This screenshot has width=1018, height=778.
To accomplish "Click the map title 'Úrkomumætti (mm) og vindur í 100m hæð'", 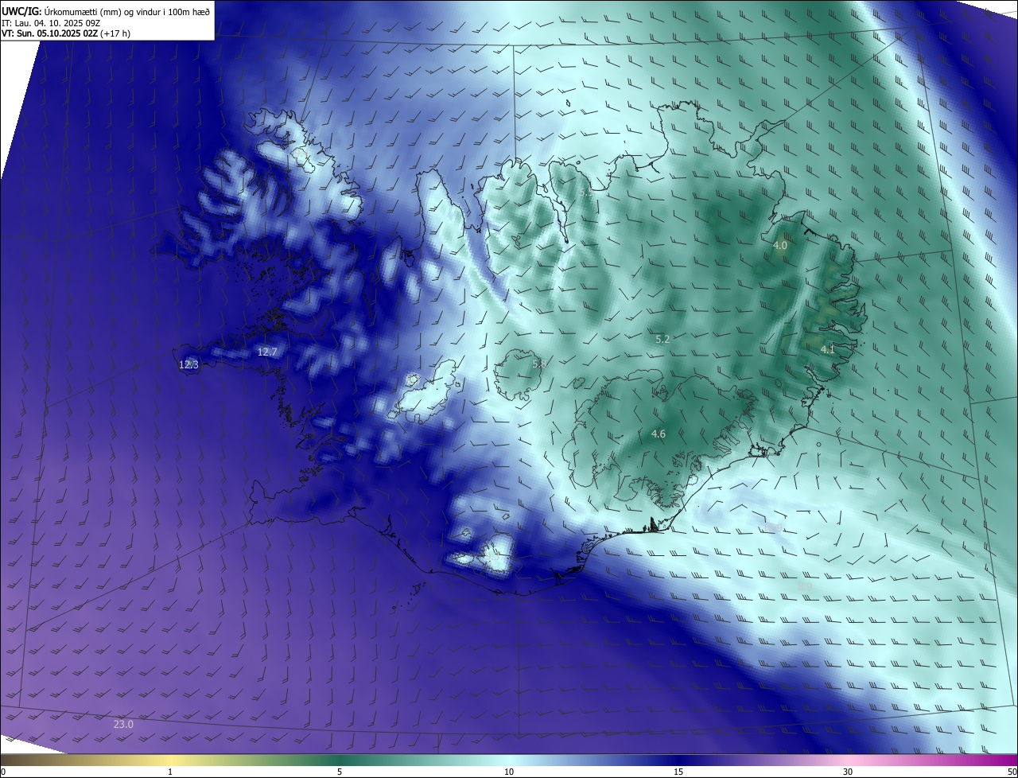I will (x=127, y=10).
